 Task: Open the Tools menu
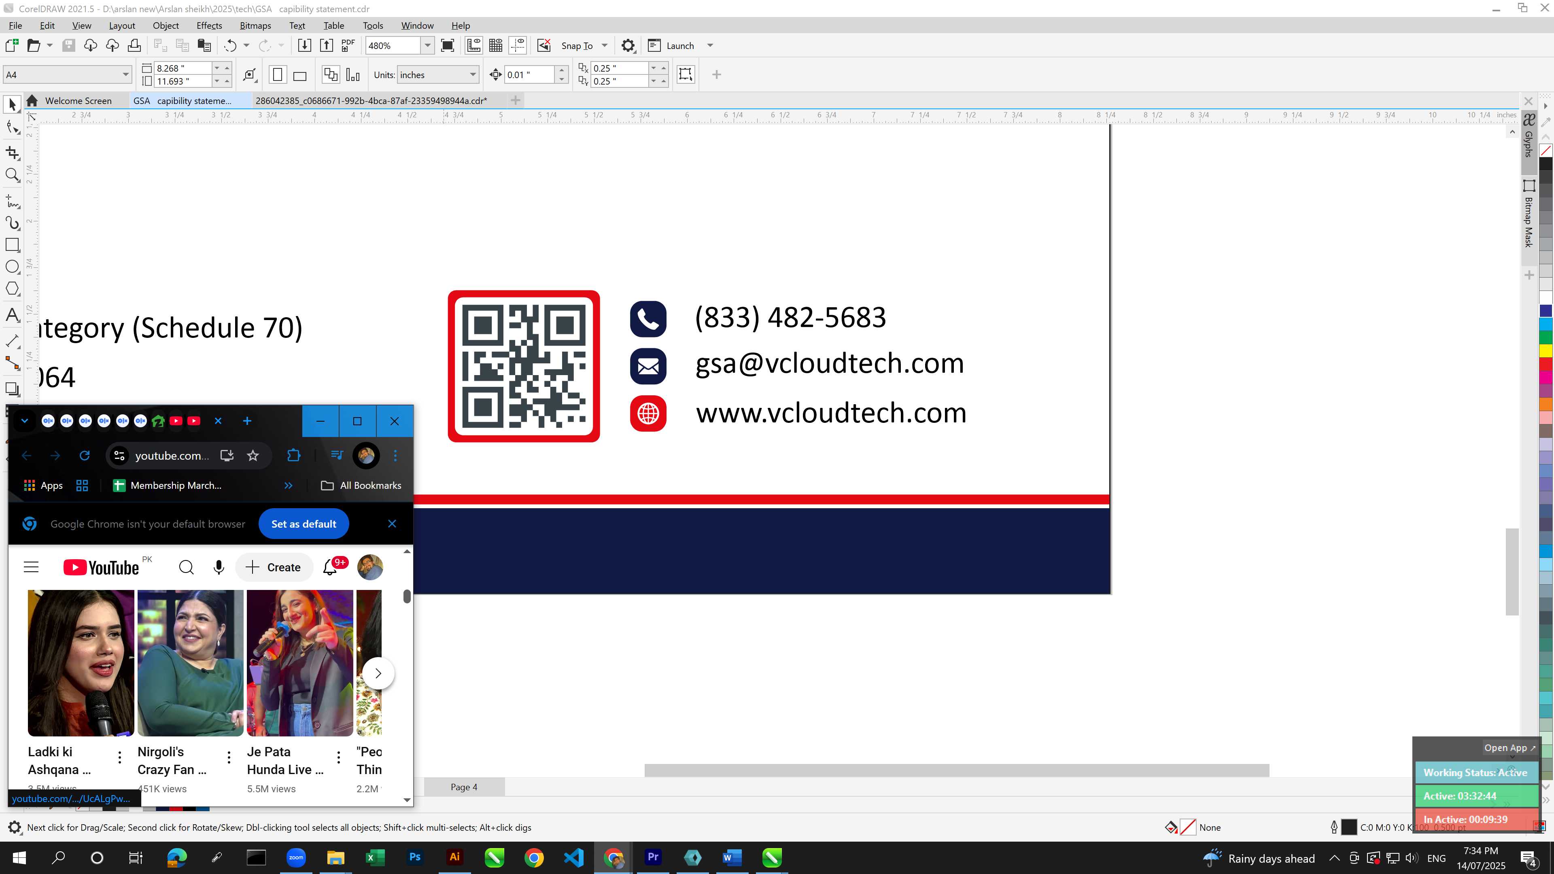click(373, 25)
